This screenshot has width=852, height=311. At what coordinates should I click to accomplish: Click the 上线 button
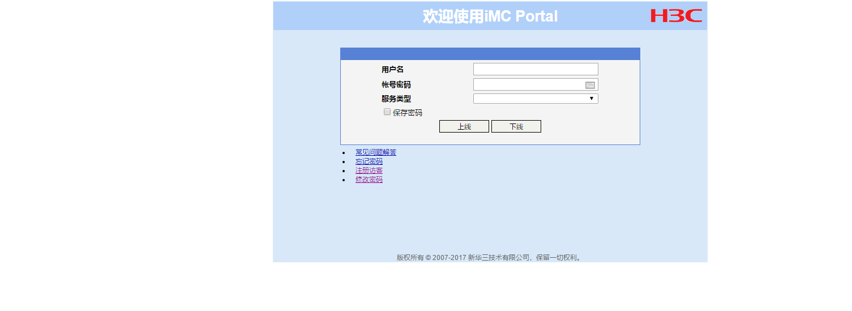464,126
